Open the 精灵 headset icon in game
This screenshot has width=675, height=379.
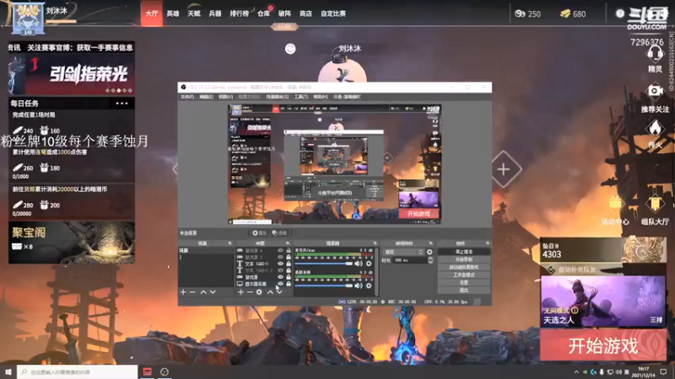(x=655, y=55)
